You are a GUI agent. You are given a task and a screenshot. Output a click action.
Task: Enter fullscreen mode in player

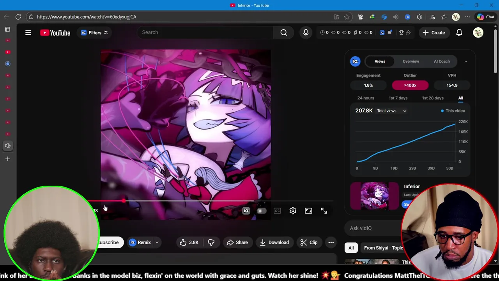324,211
